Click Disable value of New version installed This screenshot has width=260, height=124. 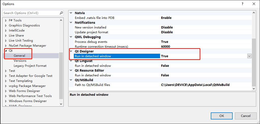pyautogui.click(x=167, y=27)
